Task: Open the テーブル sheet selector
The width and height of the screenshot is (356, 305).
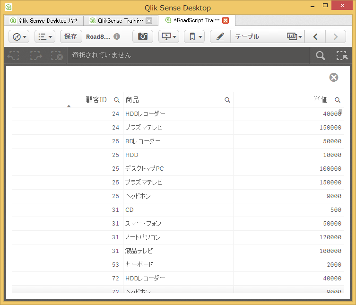Action: (x=267, y=36)
